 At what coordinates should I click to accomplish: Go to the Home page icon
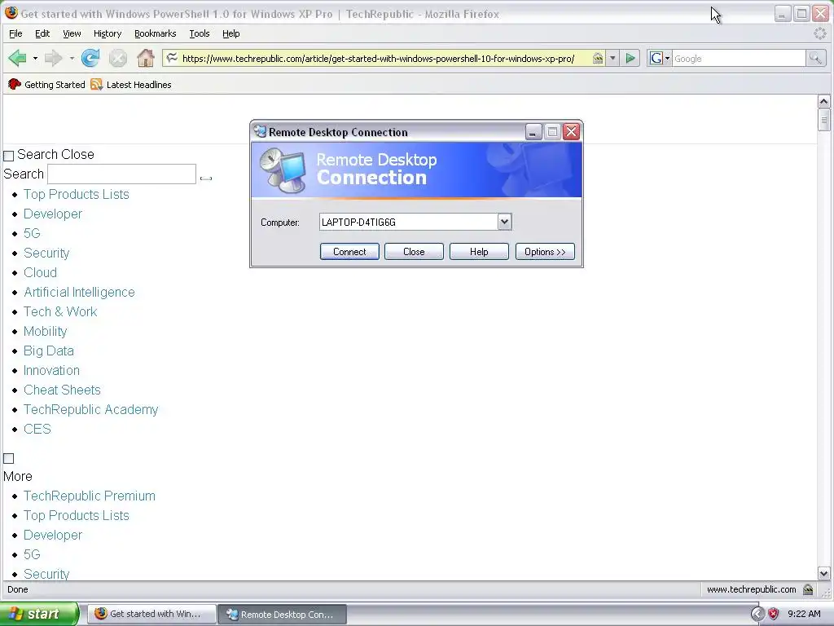tap(145, 58)
